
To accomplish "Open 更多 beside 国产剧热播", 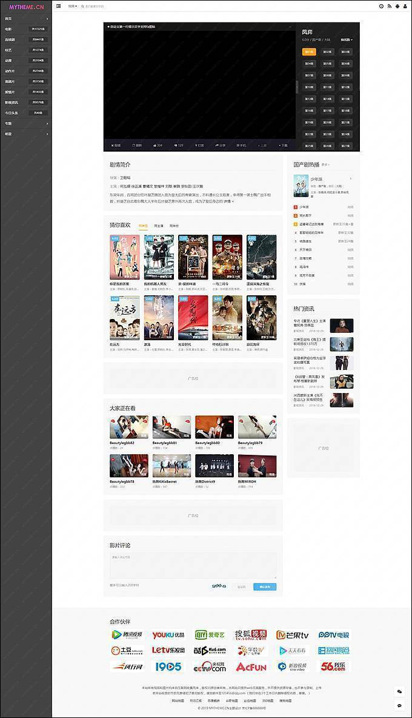I will click(325, 165).
